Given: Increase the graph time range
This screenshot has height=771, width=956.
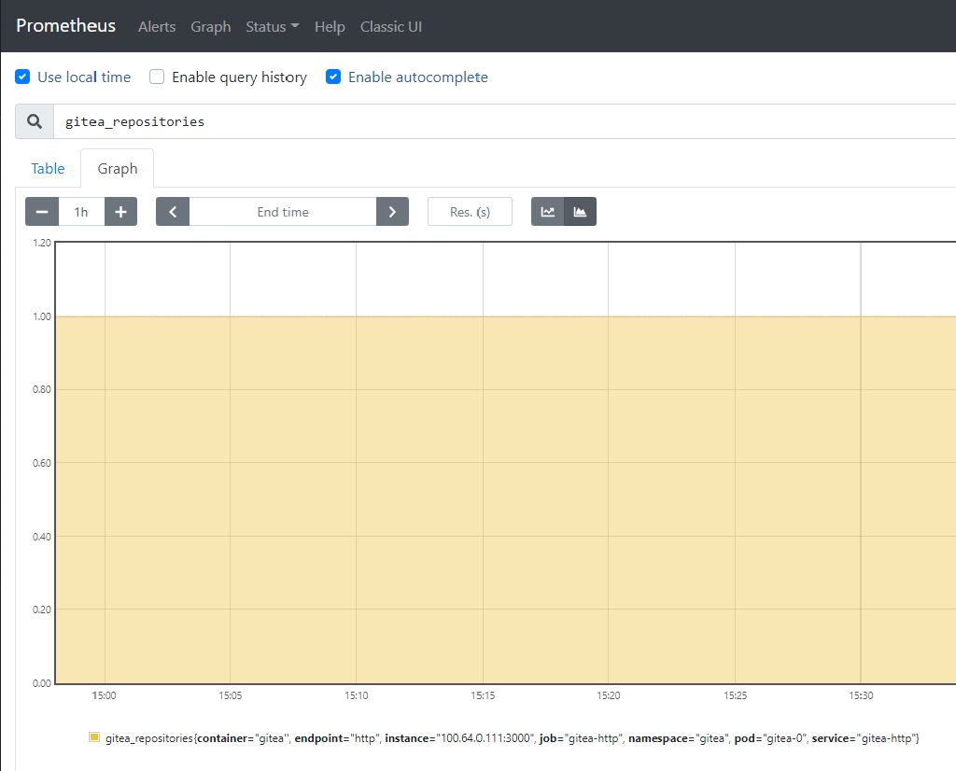Looking at the screenshot, I should click(120, 212).
